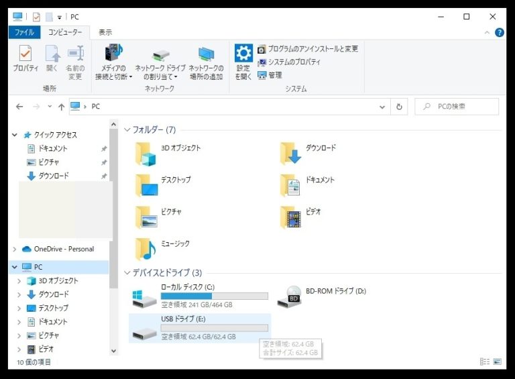This screenshot has width=515, height=379.
Task: Select the コンピューター ribbon tab
Action: [65, 32]
